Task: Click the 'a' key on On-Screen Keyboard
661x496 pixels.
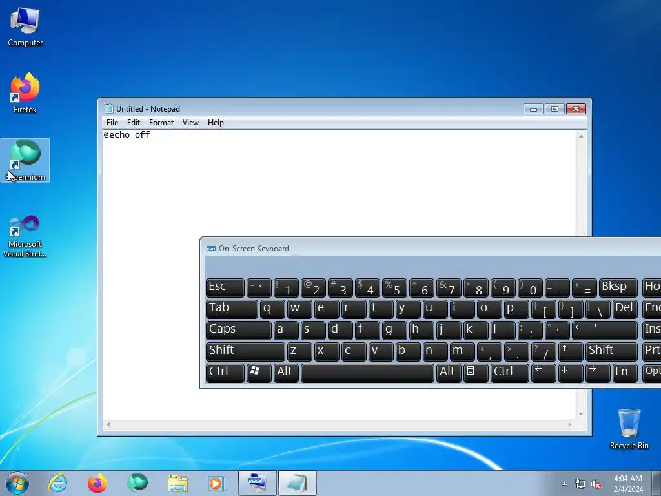Action: (286, 330)
